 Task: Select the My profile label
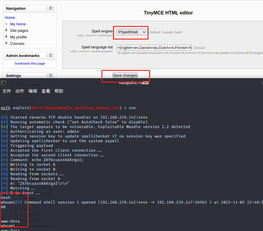coord(18,37)
